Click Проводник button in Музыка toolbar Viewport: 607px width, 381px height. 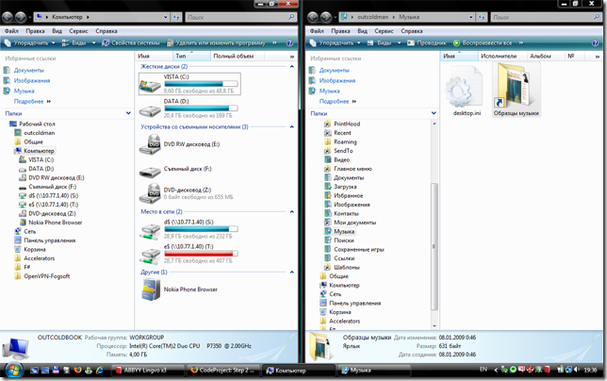coord(427,43)
